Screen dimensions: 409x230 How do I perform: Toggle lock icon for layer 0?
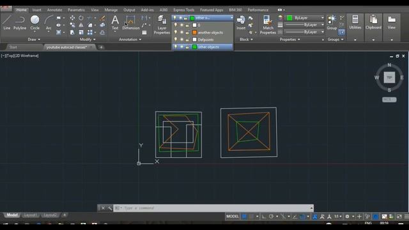tap(187, 26)
